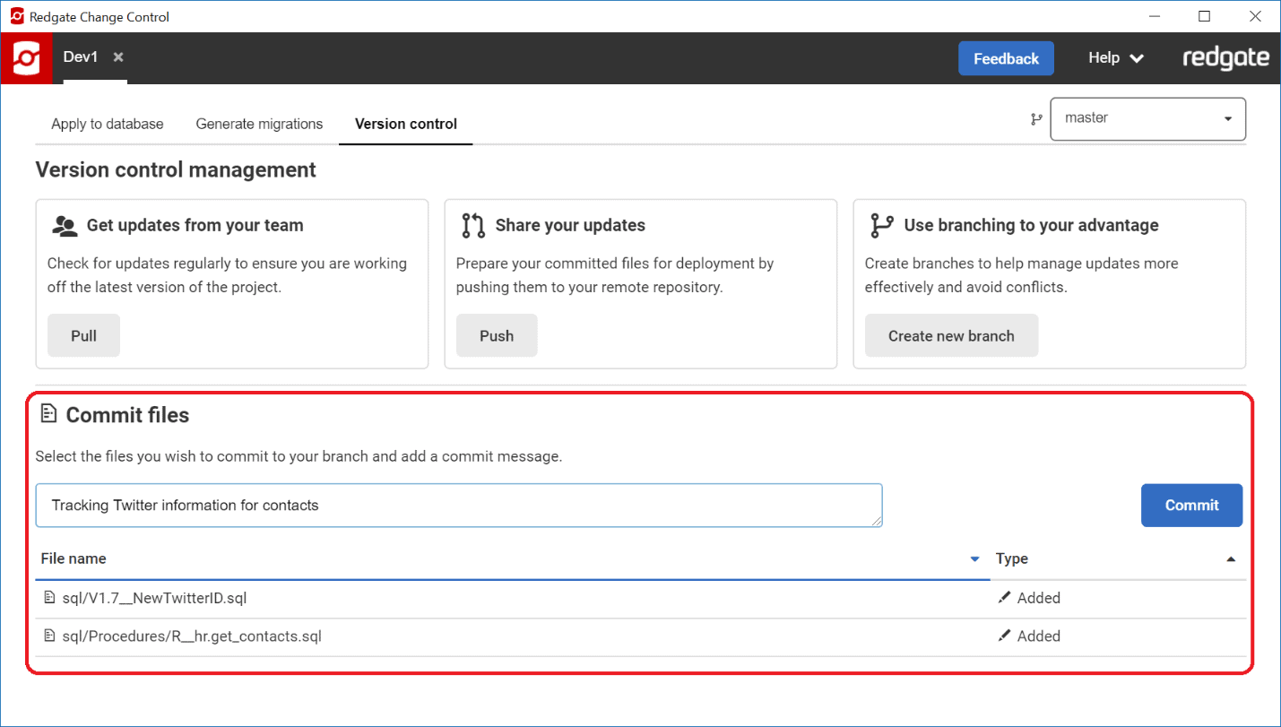Click the file icon for R__hr.get_contacts.sql
This screenshot has width=1281, height=727.
(49, 636)
